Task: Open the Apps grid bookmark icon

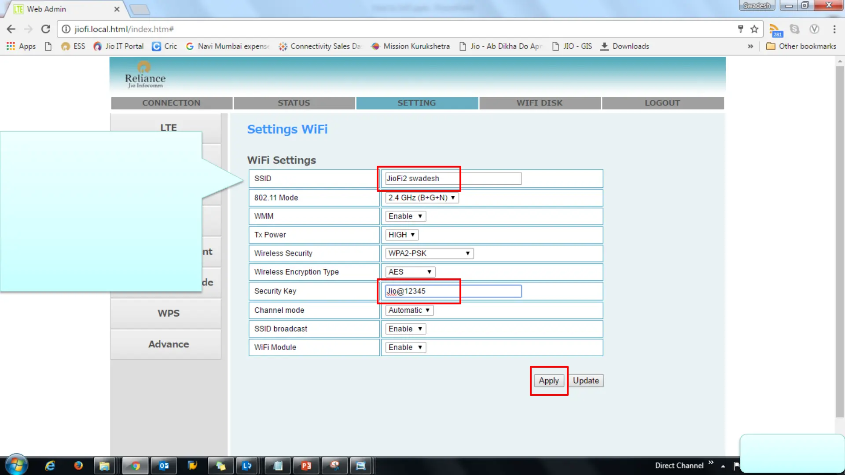Action: [x=11, y=46]
